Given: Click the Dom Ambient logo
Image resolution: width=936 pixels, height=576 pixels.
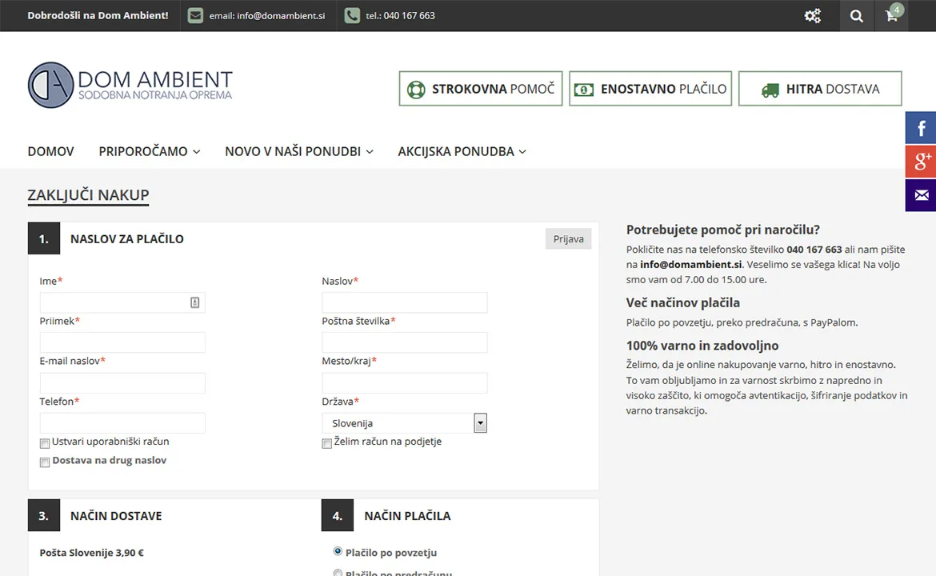Looking at the screenshot, I should 130,86.
